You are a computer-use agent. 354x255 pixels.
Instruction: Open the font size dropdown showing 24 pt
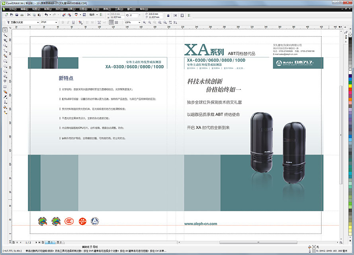point(56,23)
